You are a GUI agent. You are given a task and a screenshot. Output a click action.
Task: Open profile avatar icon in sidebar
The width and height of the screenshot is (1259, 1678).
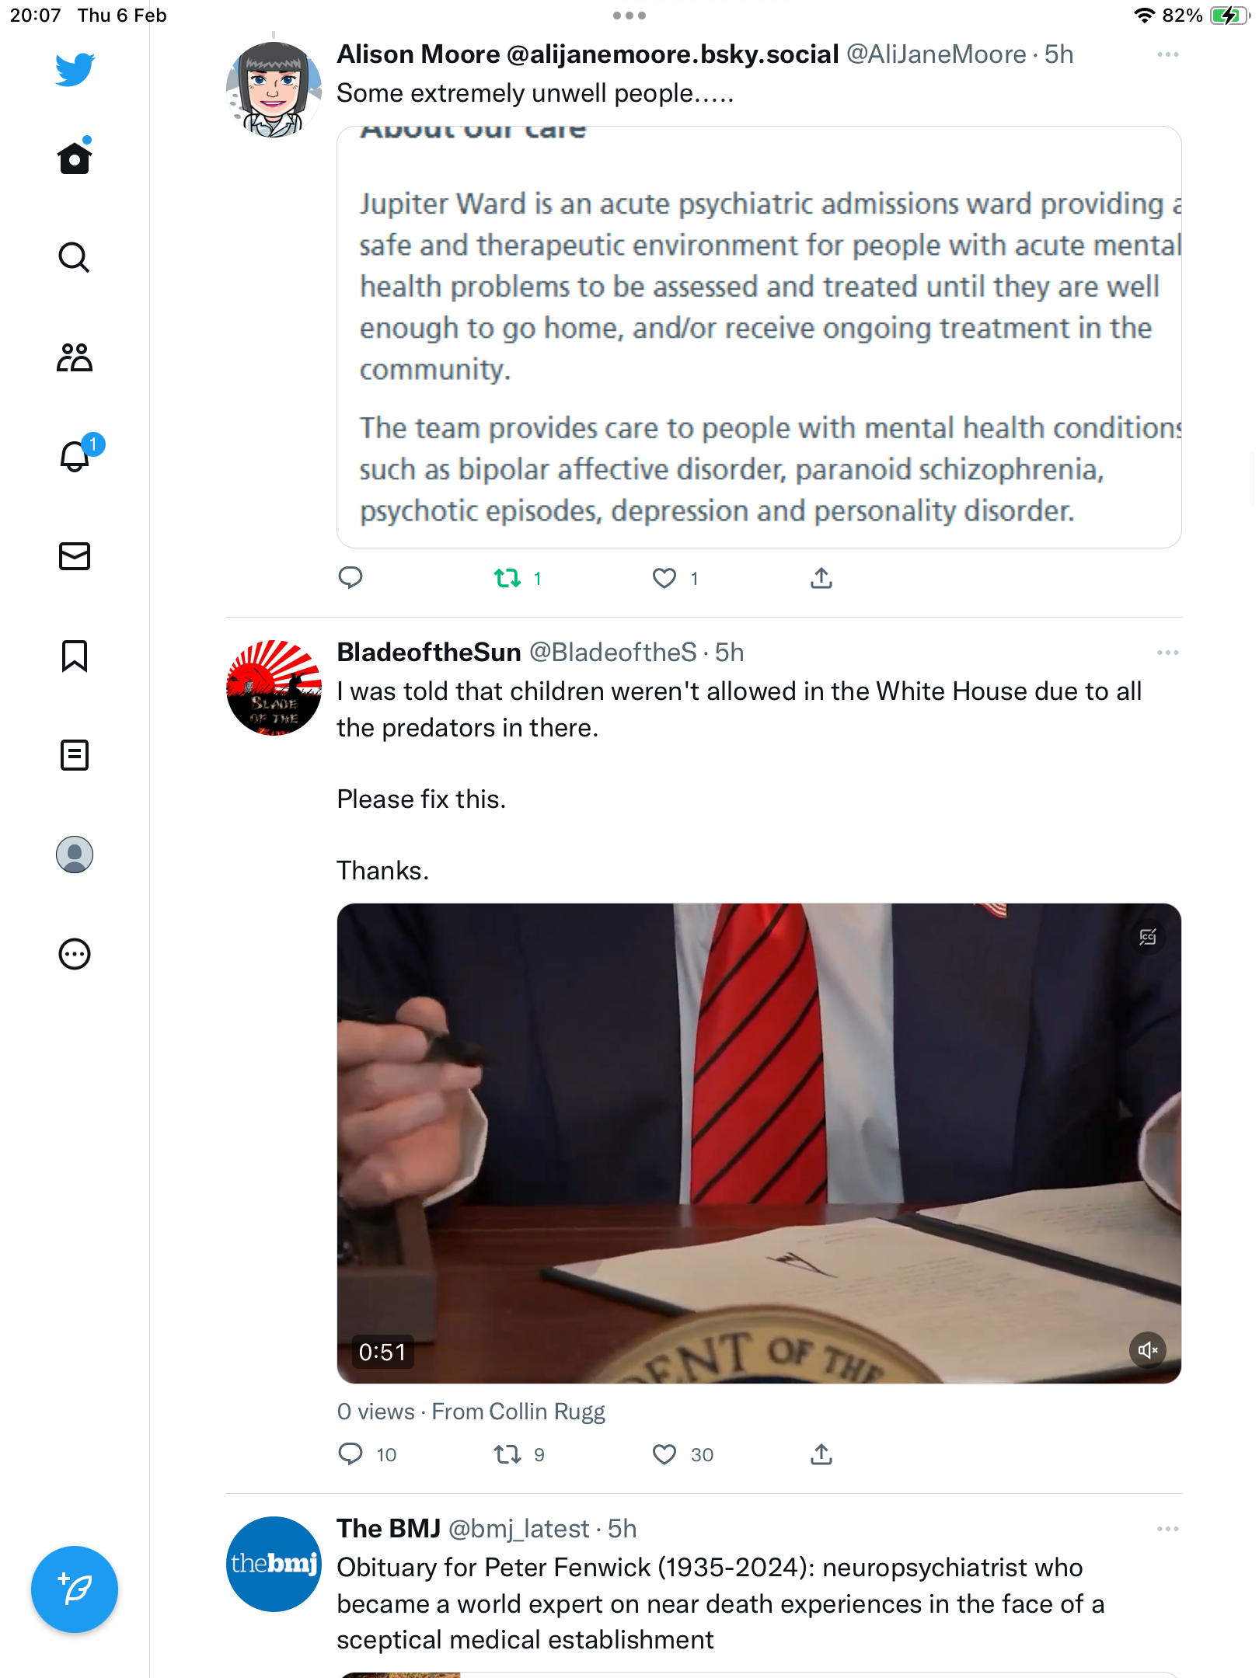coord(75,855)
